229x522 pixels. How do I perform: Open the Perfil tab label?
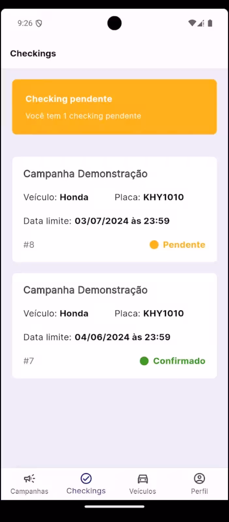point(199,491)
